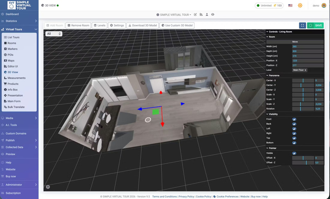The image size is (330, 199).
Task: Click the edit tour pencil icon
Action: coord(195,14)
